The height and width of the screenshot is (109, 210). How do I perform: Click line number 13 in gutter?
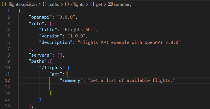click(7, 87)
